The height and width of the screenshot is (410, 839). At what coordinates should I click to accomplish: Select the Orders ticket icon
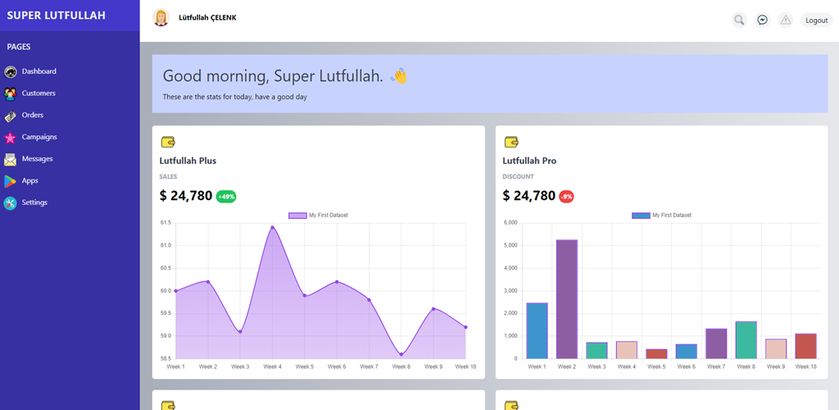click(10, 116)
